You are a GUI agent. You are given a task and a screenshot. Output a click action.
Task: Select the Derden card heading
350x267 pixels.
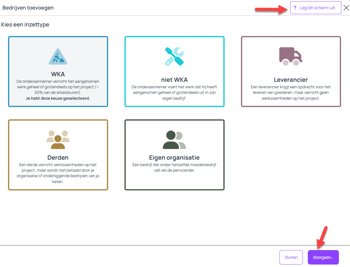click(x=58, y=157)
